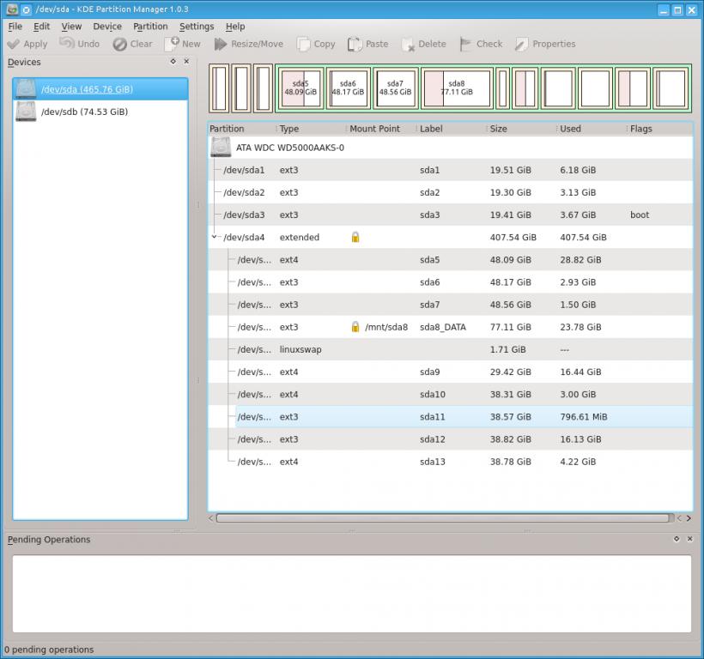Open partition Properties from toolbar
The width and height of the screenshot is (704, 659).
pyautogui.click(x=522, y=44)
